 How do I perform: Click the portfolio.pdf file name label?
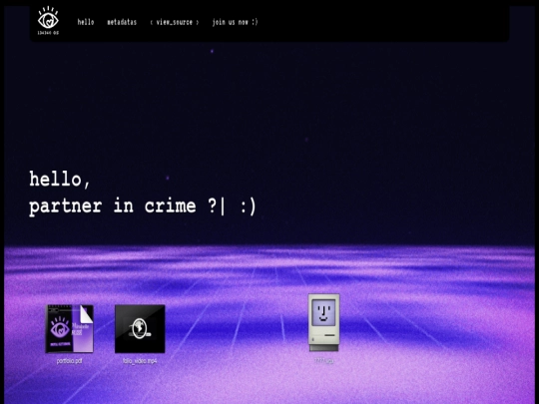point(70,361)
